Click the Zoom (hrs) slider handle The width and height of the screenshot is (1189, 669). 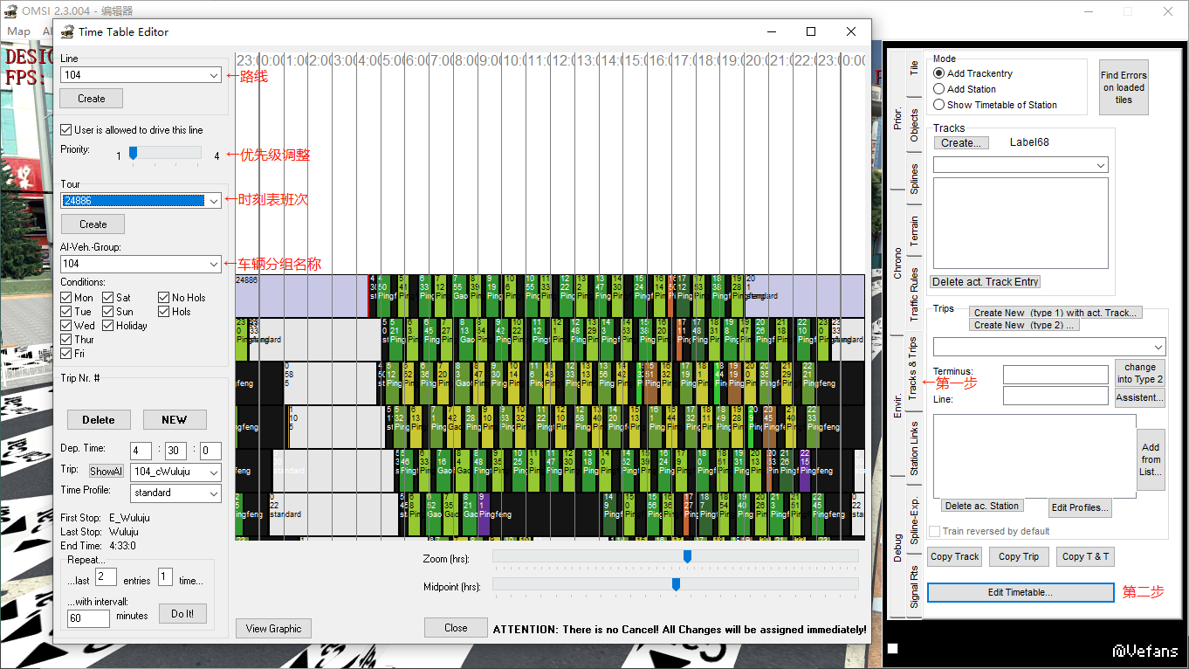pos(687,556)
